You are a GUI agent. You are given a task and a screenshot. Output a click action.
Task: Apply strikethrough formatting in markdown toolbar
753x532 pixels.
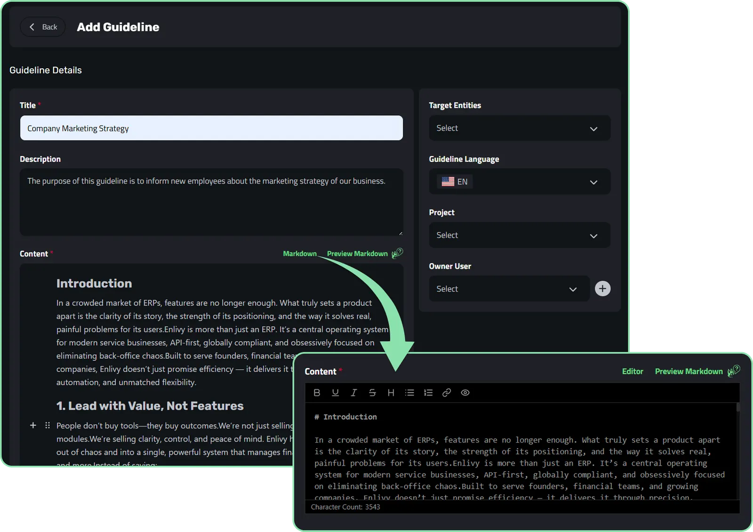pyautogui.click(x=372, y=392)
